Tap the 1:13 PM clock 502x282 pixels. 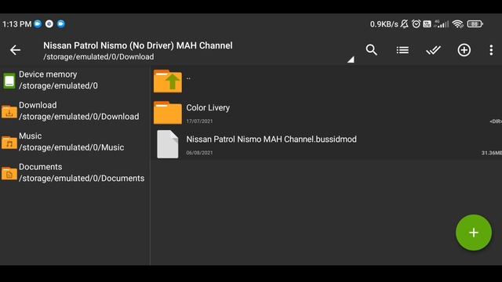pos(16,24)
